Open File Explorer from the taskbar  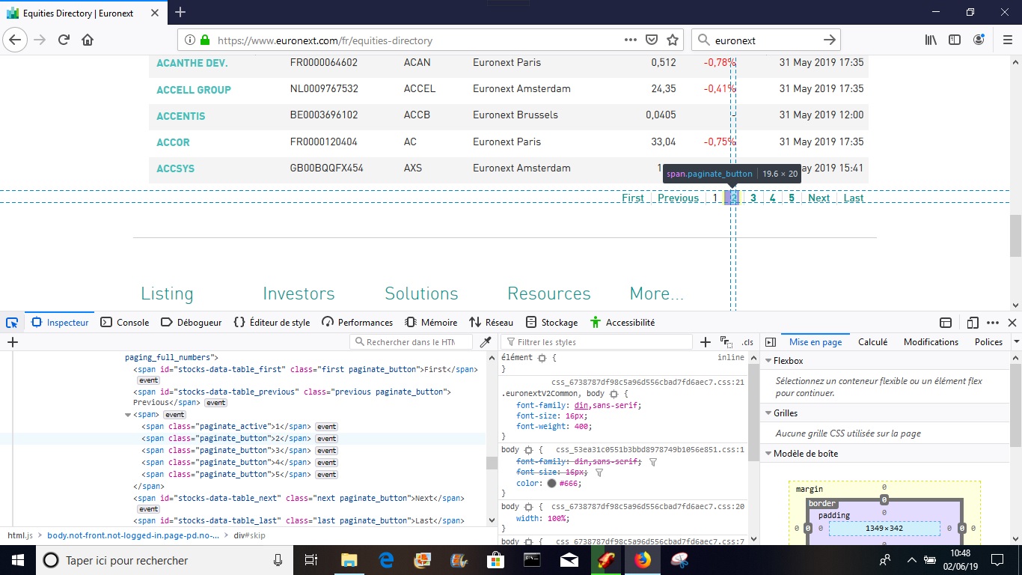click(x=349, y=560)
